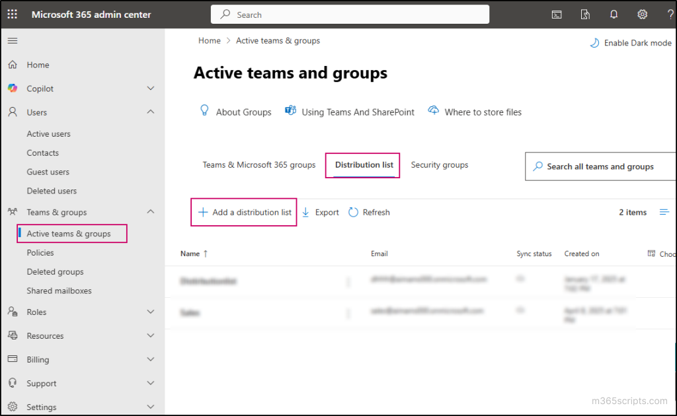Refresh the distribution list view

click(369, 212)
